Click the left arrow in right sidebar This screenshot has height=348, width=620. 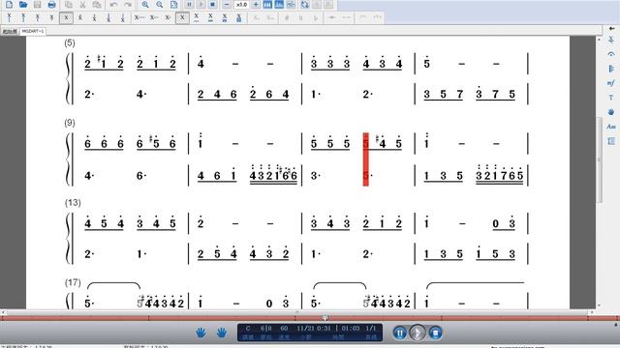click(611, 28)
